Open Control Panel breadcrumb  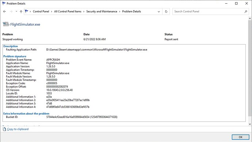click(41, 11)
